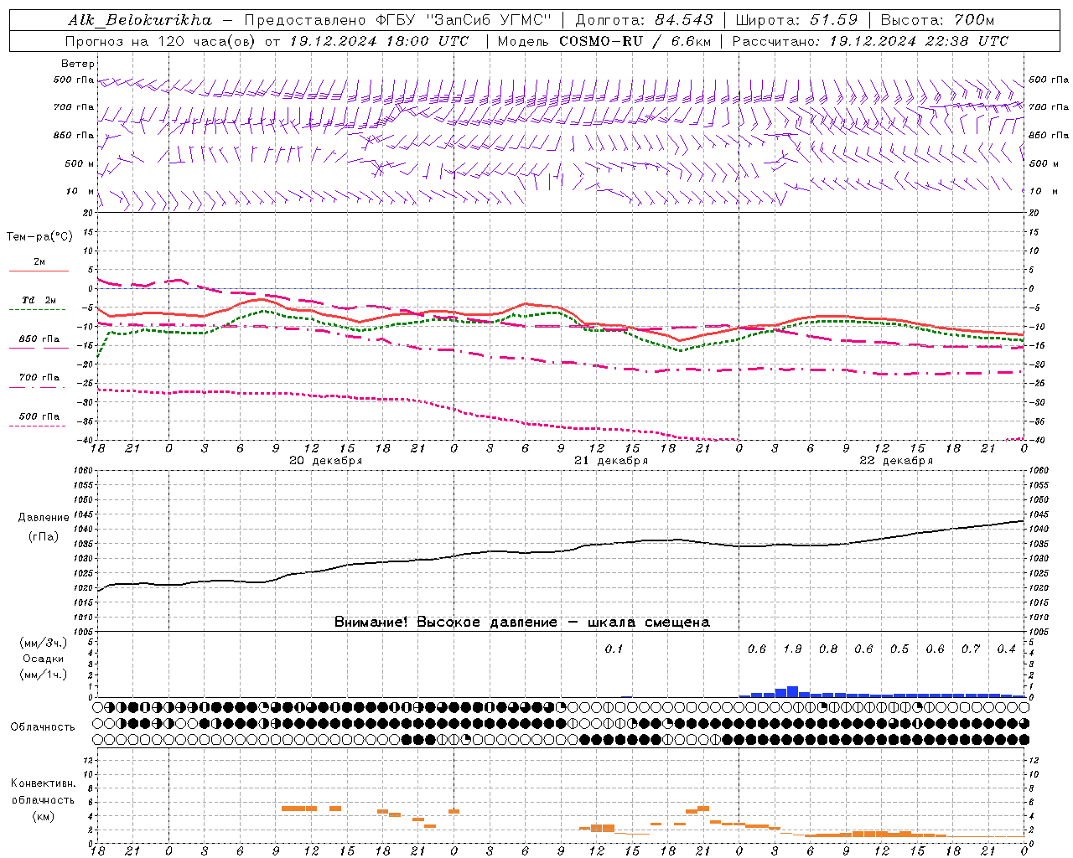Click the tallest blue precipitation bar

point(792,692)
